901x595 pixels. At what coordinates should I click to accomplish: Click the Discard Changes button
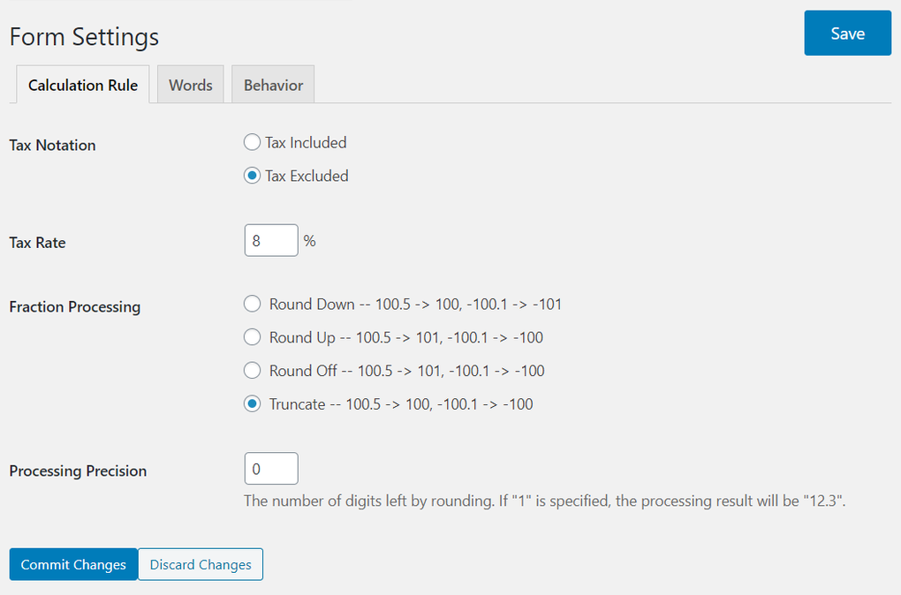(201, 565)
